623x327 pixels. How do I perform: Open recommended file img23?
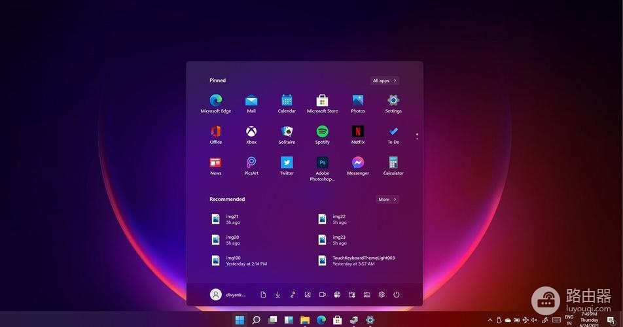pyautogui.click(x=332, y=240)
